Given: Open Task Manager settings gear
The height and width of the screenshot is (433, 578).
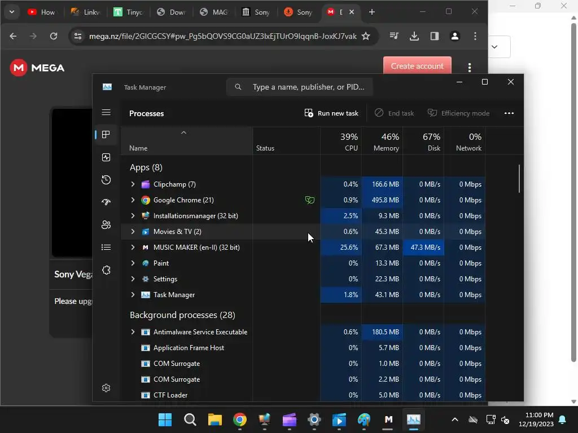Looking at the screenshot, I should click(106, 388).
